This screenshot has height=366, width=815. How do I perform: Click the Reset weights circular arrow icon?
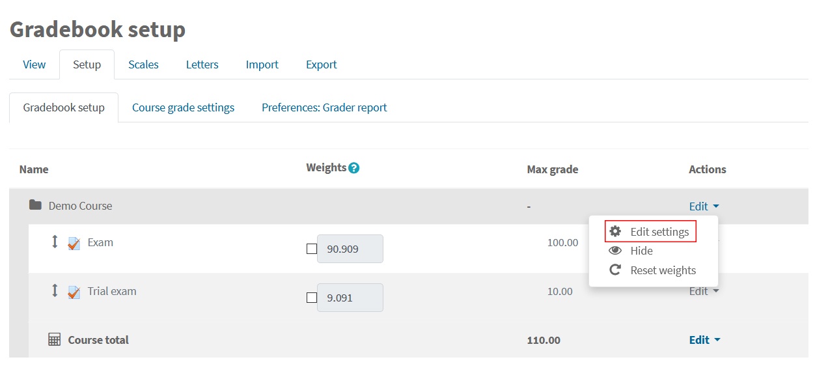click(x=615, y=270)
